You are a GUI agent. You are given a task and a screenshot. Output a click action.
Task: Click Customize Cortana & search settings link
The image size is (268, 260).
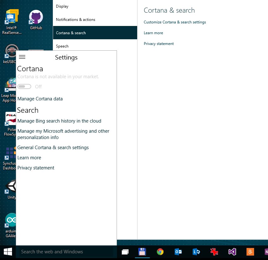click(175, 22)
